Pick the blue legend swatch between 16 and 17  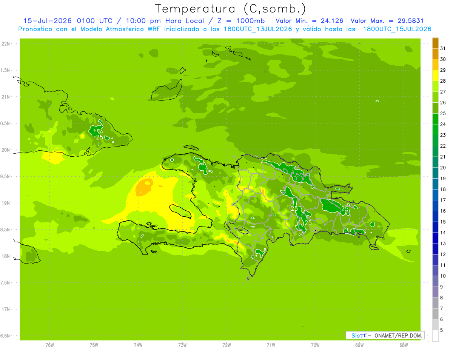435,205
